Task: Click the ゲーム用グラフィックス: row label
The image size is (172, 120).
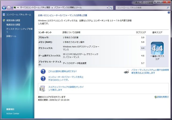Action: [49, 56]
